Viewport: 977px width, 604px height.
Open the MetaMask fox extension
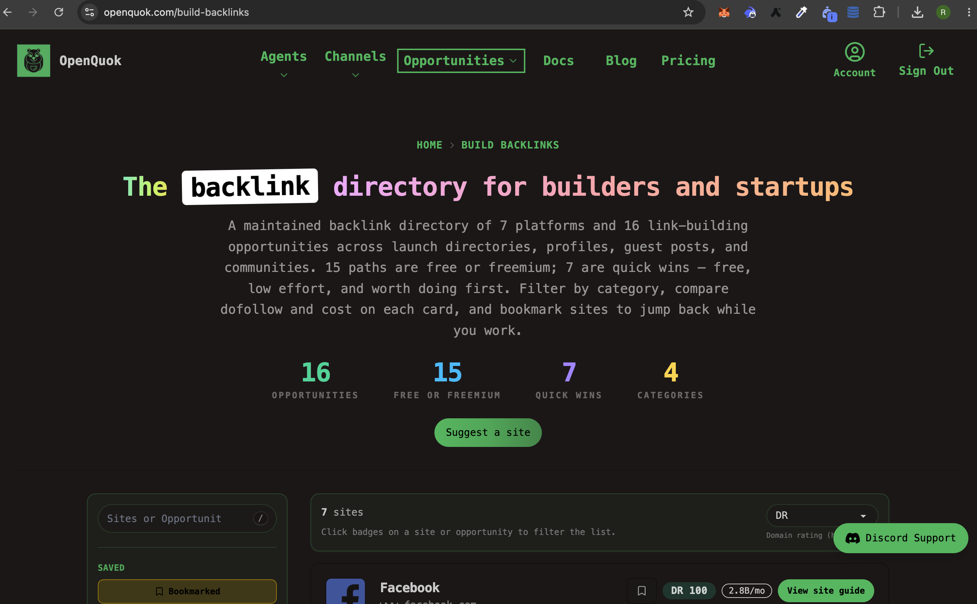(724, 13)
